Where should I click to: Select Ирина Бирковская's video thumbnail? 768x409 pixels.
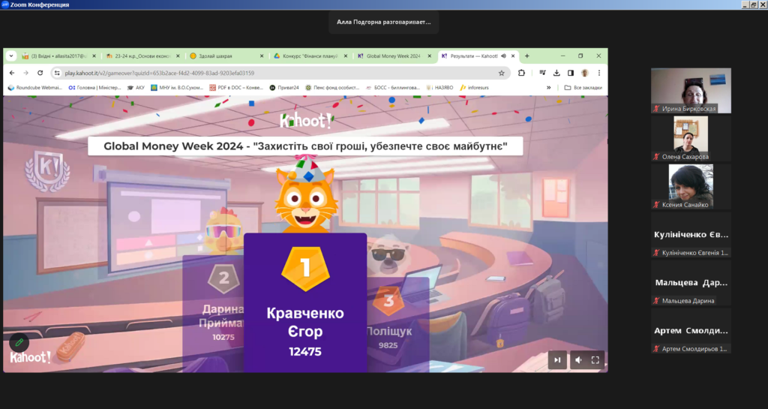tap(691, 91)
